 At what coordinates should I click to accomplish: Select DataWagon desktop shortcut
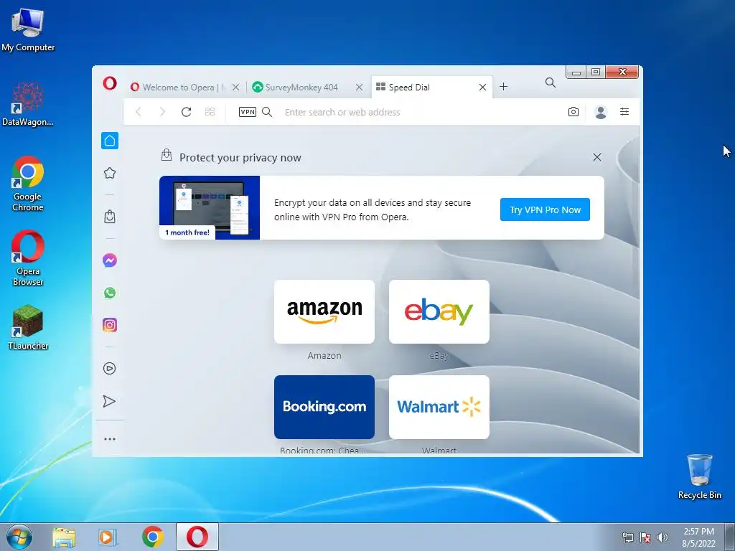point(28,104)
